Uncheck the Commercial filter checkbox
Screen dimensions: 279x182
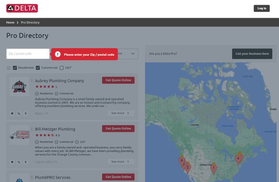click(38, 68)
